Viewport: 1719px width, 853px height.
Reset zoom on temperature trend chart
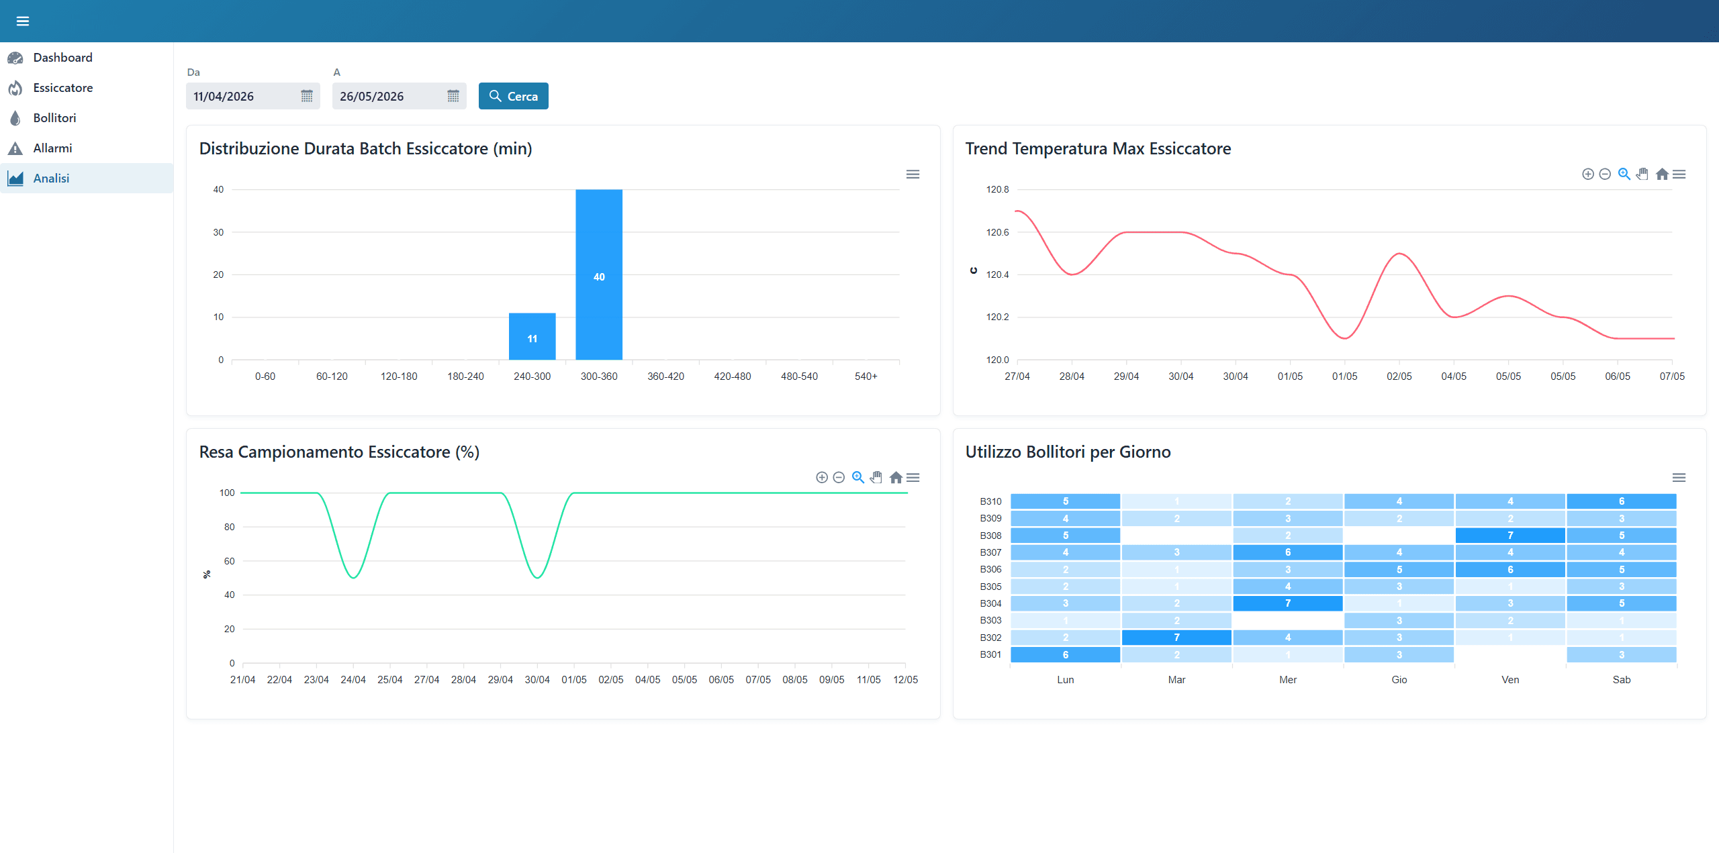click(x=1662, y=174)
